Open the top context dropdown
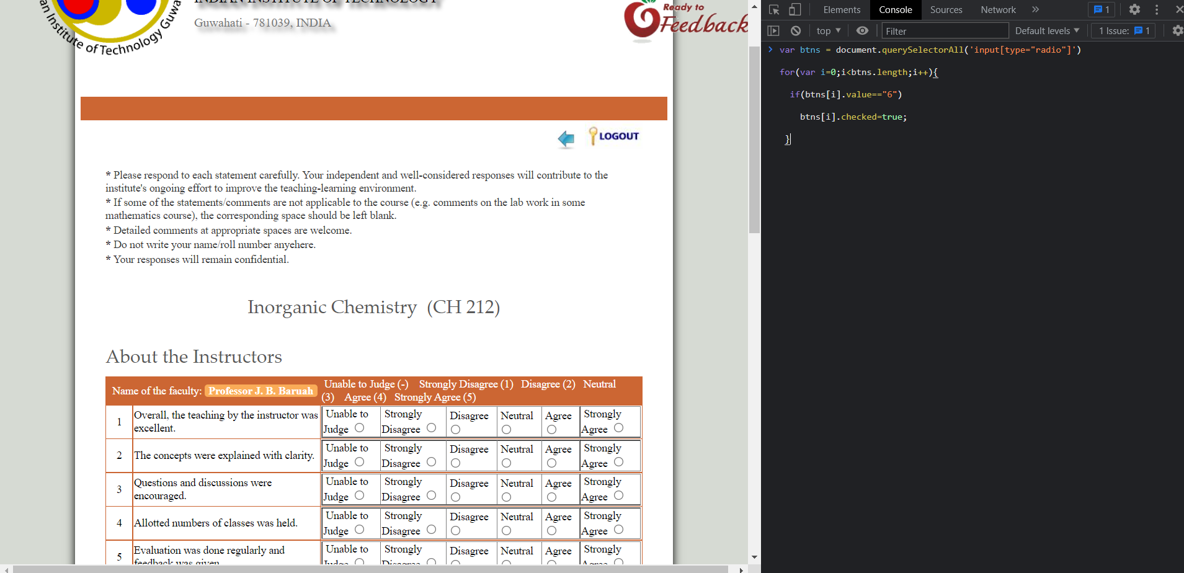The height and width of the screenshot is (573, 1184). coord(829,30)
